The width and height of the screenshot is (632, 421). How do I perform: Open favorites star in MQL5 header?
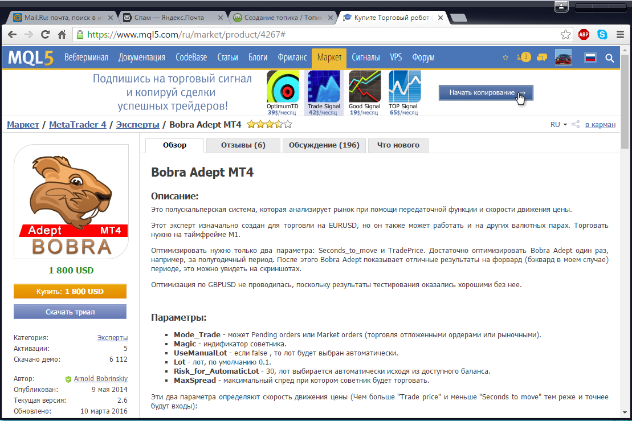click(505, 58)
